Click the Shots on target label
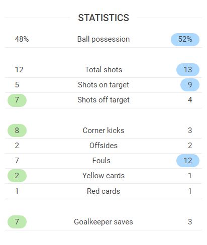This screenshot has height=245, width=207. [x=103, y=85]
